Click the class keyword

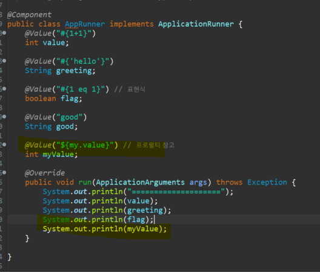(x=49, y=24)
